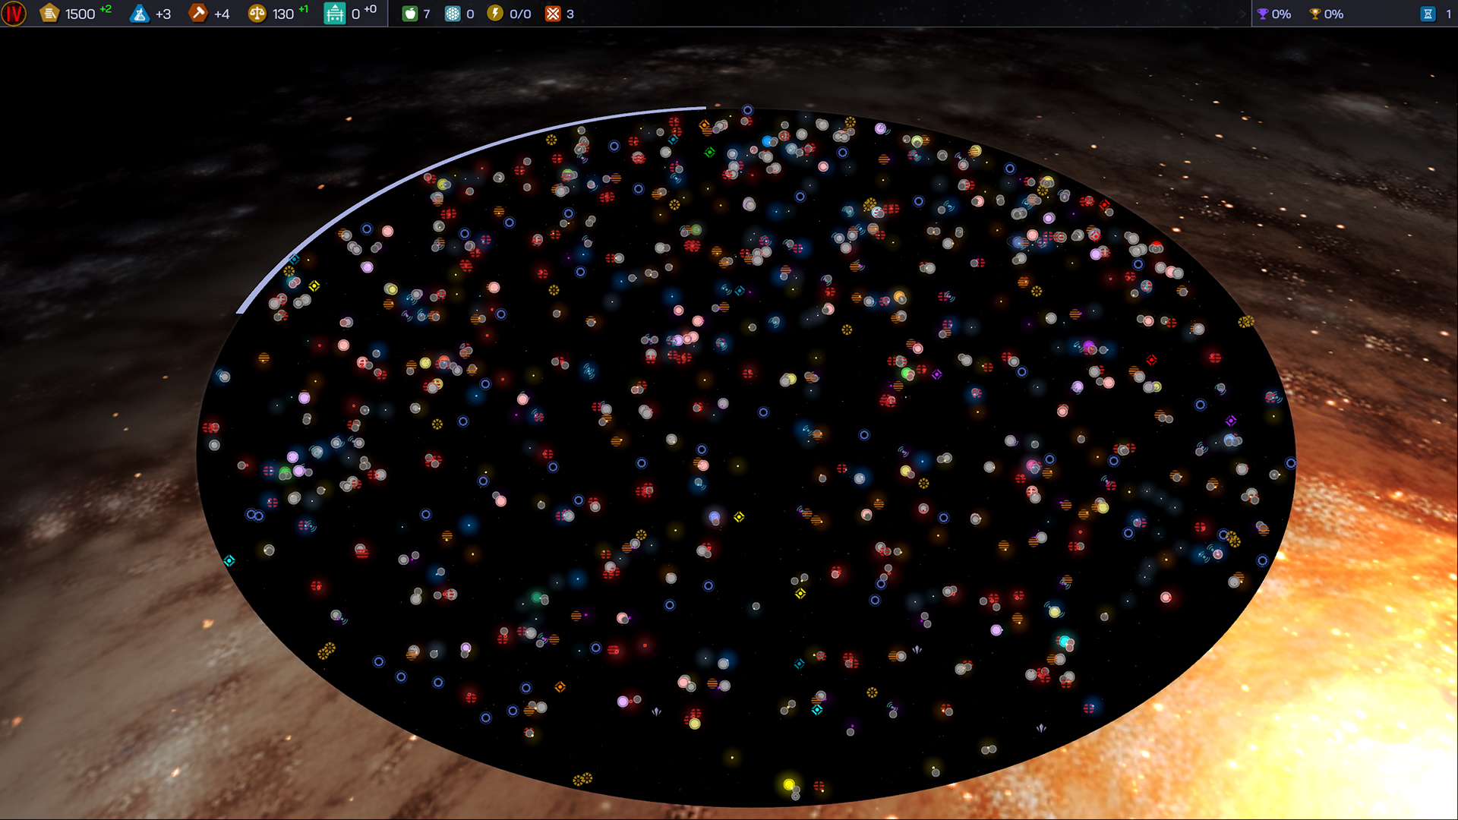
Task: Expand panel with arrow beside purple trophy
Action: 1244,14
